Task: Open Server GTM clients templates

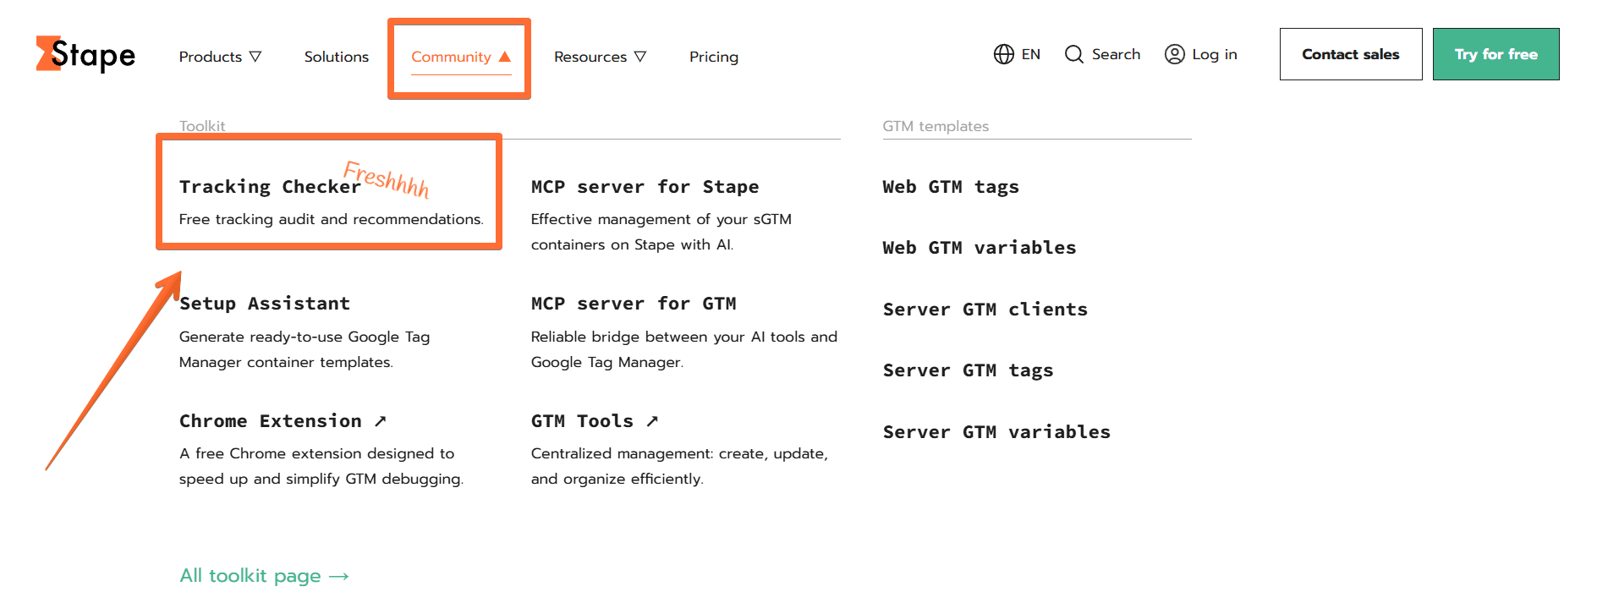Action: [985, 310]
